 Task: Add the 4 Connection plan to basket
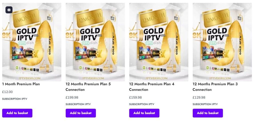tap(144, 113)
